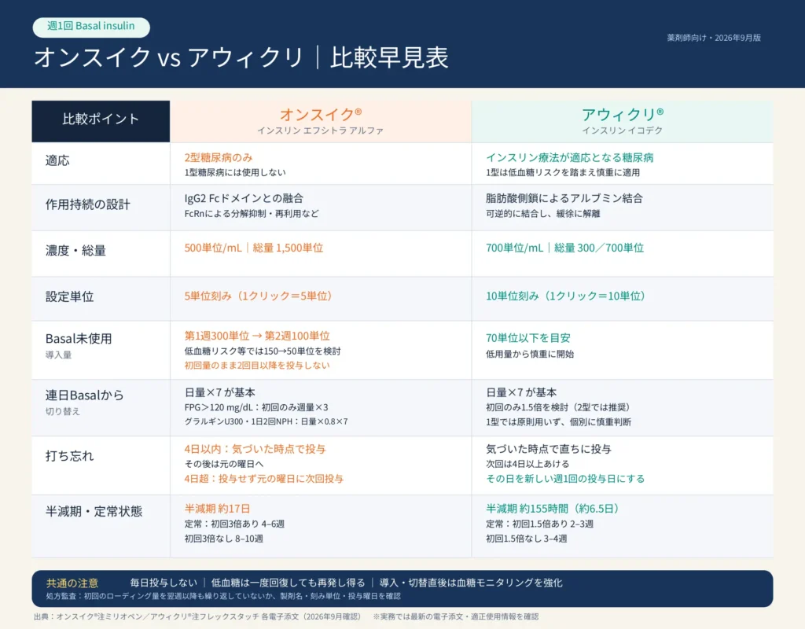The width and height of the screenshot is (805, 629).
Task: Click '気づいた時点で直ちに投与' text
Action: (x=548, y=449)
